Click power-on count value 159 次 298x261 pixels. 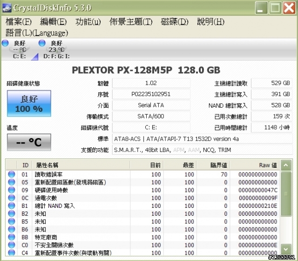click(x=272, y=116)
